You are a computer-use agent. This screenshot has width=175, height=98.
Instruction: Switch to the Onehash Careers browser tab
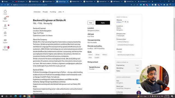click(130, 2)
